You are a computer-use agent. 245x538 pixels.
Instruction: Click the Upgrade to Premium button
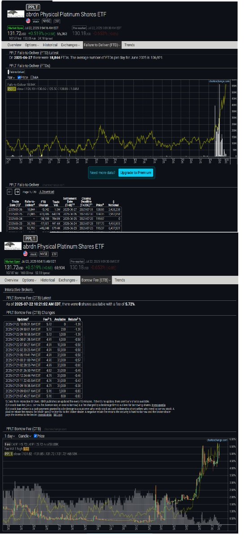(x=135, y=173)
